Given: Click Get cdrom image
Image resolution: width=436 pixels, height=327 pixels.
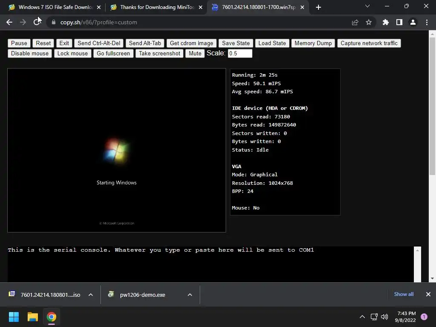Looking at the screenshot, I should click(192, 43).
